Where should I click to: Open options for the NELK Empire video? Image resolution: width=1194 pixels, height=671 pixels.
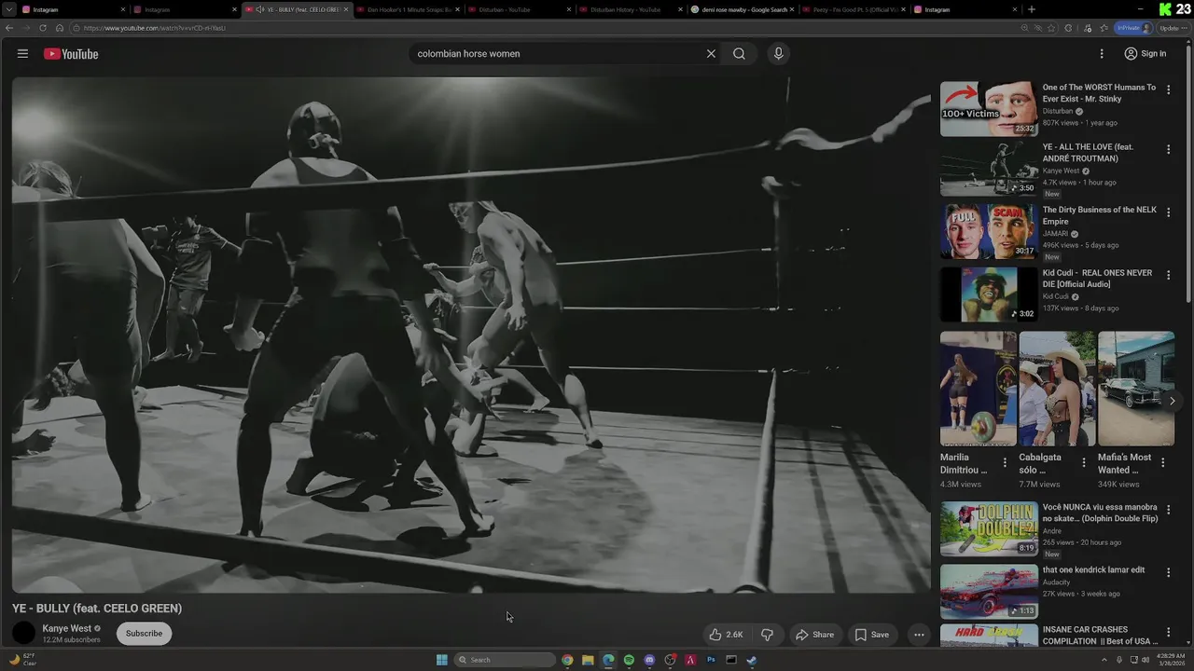1168,212
